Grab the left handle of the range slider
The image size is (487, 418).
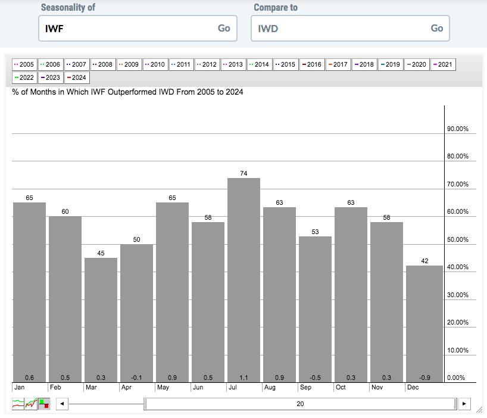click(145, 404)
